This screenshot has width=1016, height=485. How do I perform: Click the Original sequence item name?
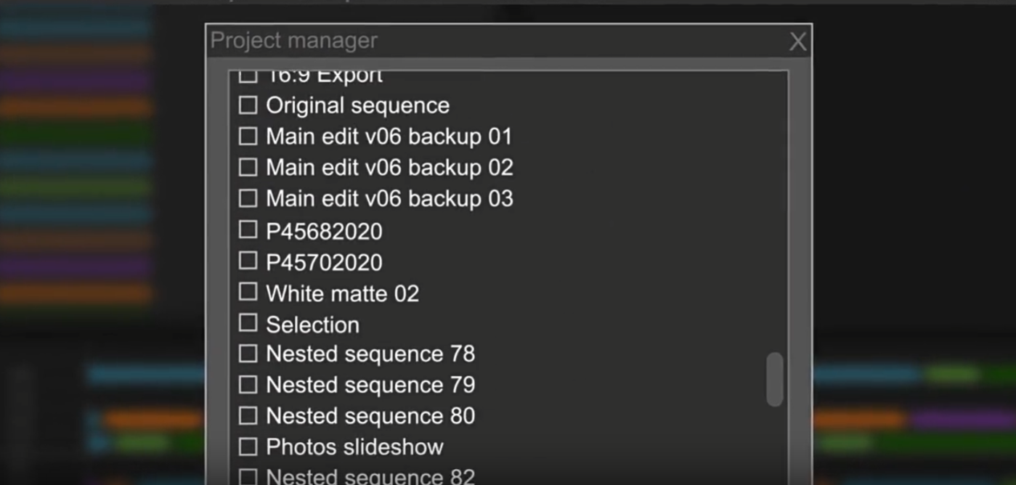[x=357, y=106]
